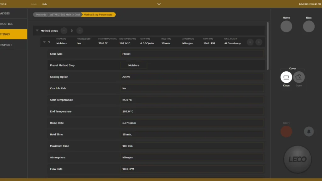This screenshot has height=181, width=322.
Task: Collapse step 1 Moisture row
Action: pyautogui.click(x=44, y=42)
